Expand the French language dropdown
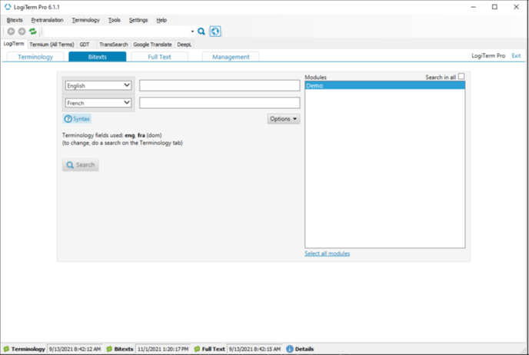529x355 pixels. (x=98, y=103)
